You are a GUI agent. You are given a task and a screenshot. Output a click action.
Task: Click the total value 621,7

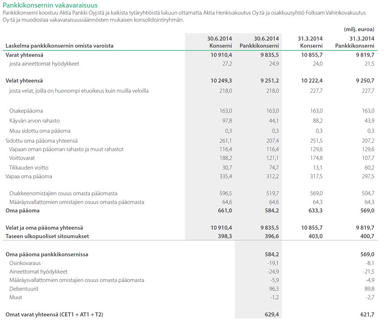tap(368, 315)
